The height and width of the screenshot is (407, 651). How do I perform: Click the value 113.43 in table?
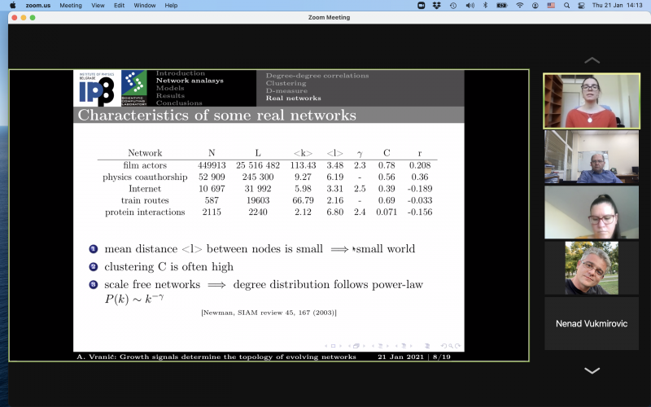pyautogui.click(x=303, y=165)
